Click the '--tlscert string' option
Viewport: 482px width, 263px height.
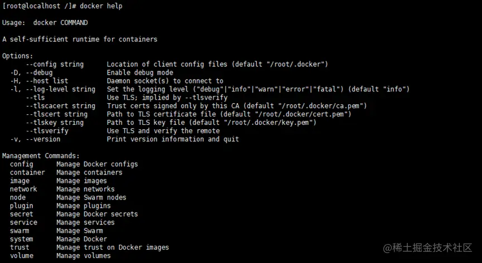coord(56,114)
